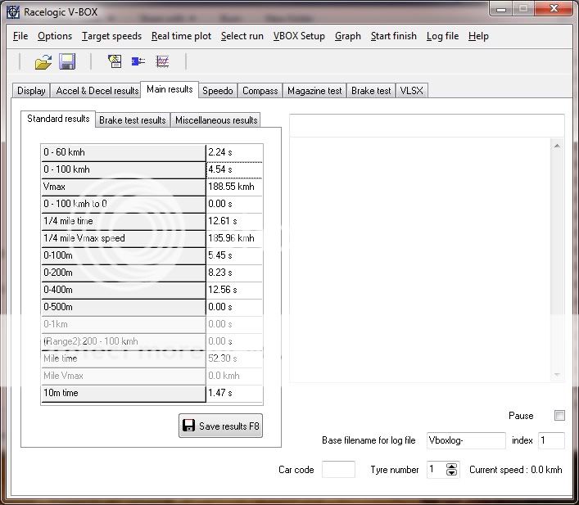Open the Select run menu
This screenshot has width=579, height=505.
tap(242, 36)
